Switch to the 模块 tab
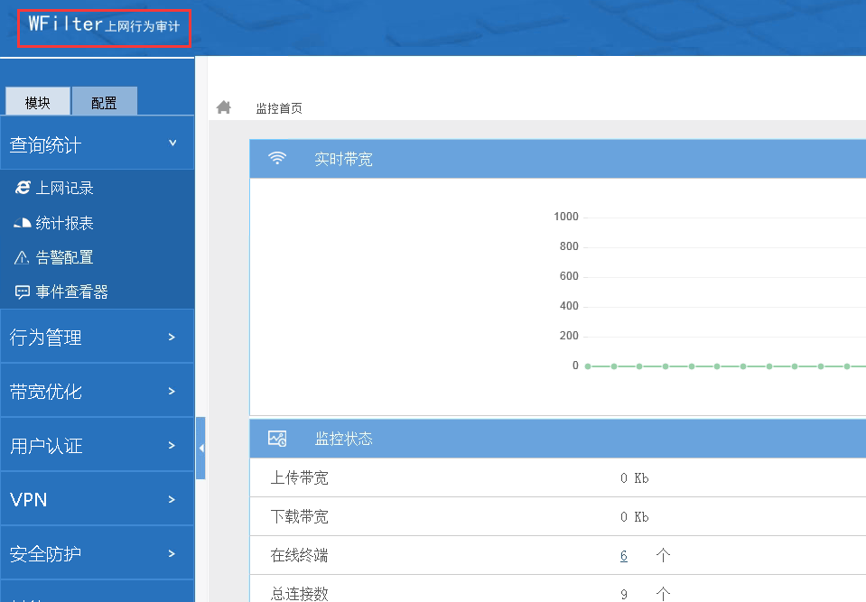866x602 pixels. (x=37, y=102)
